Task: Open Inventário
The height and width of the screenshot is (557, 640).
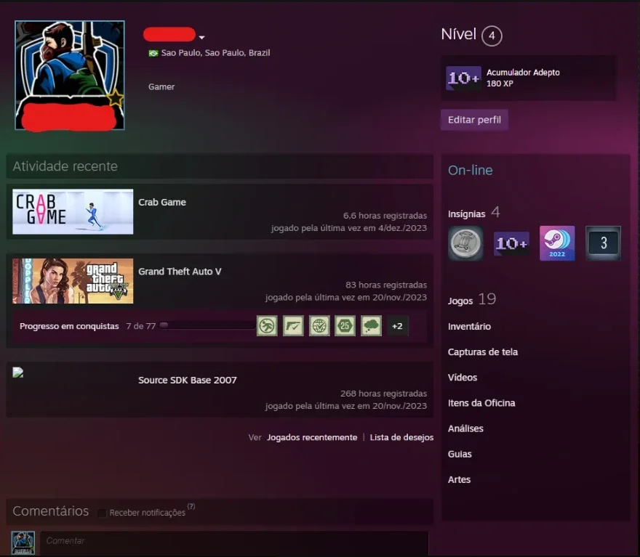Action: [469, 326]
